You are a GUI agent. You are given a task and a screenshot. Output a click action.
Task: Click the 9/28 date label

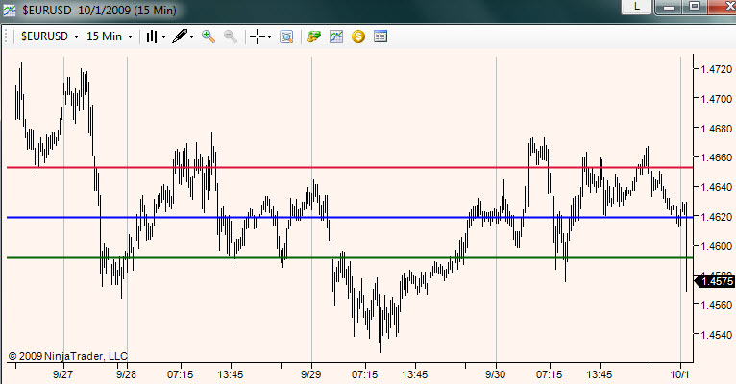pos(126,374)
